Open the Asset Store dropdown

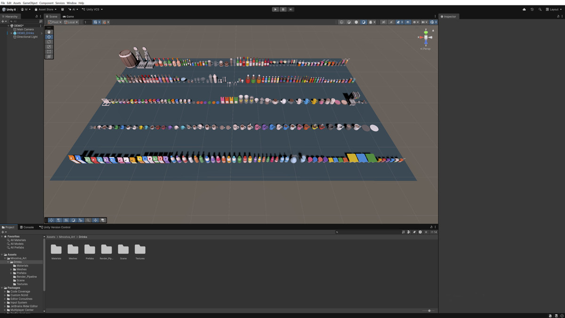click(46, 9)
